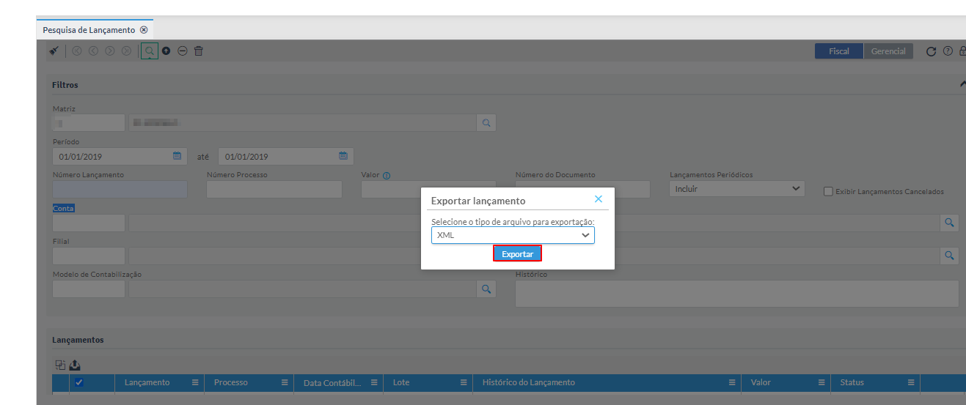Open calendar for Período start date

[177, 156]
